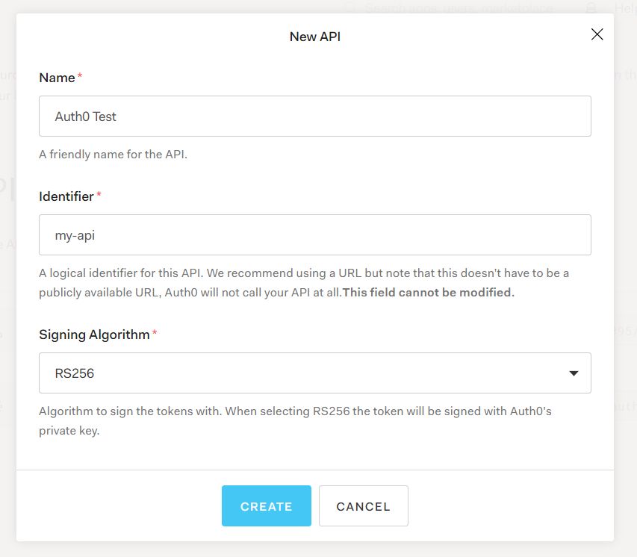Viewport: 637px width, 557px height.
Task: Click the Signing Algorithm label
Action: click(x=94, y=334)
